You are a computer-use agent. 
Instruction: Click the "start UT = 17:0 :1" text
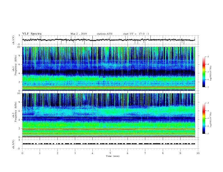tap(136, 34)
